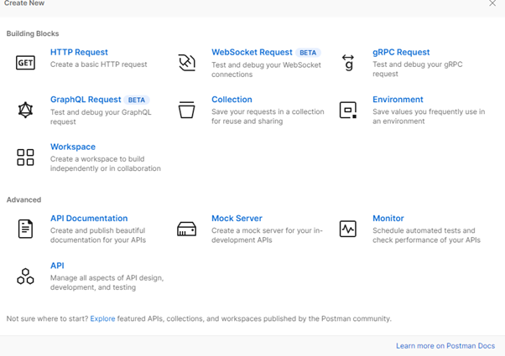Select the gRPC Request title

pos(401,52)
